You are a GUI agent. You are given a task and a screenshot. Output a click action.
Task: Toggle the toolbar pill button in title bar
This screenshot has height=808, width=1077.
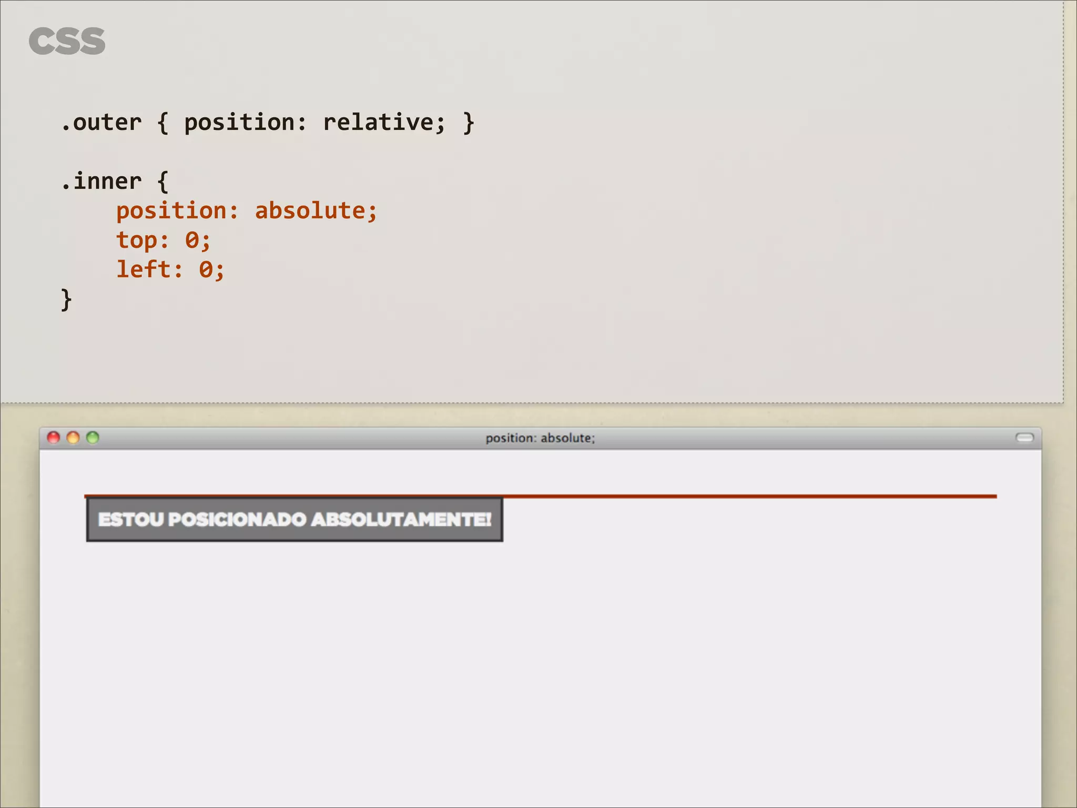tap(1024, 438)
